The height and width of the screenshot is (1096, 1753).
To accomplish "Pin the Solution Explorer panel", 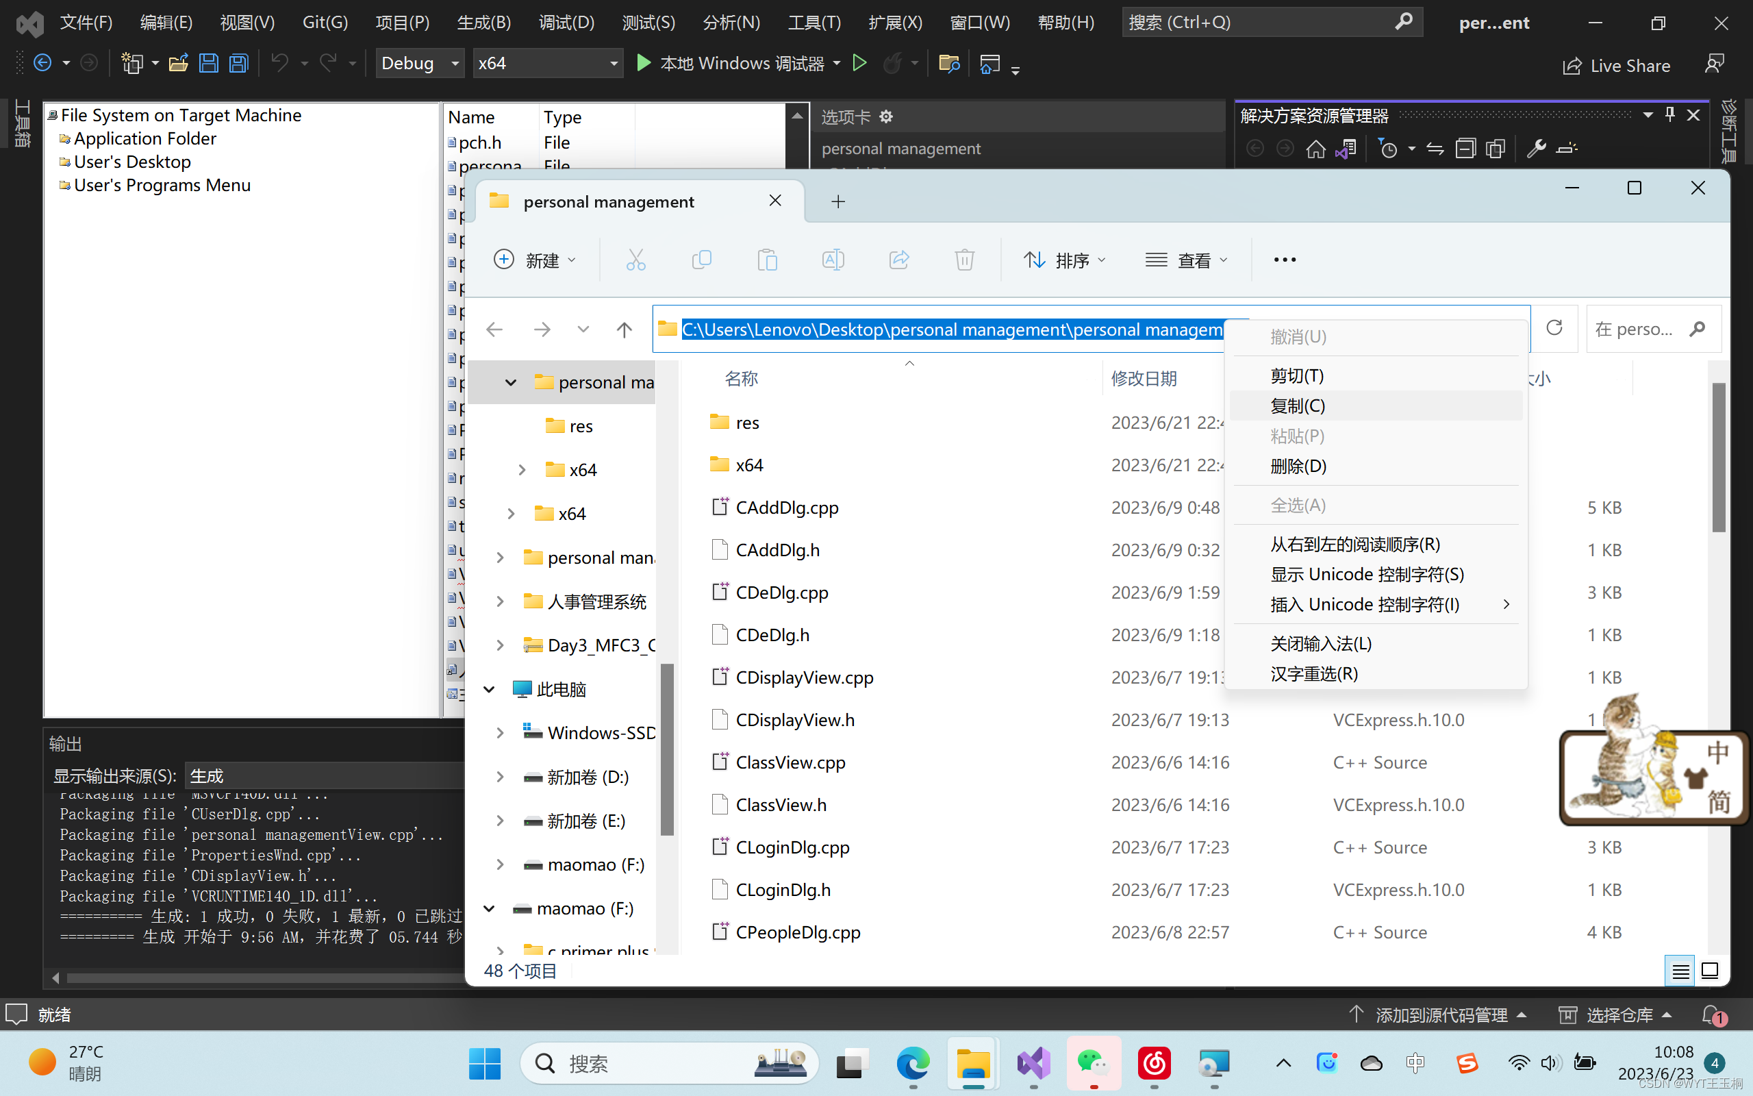I will coord(1669,114).
